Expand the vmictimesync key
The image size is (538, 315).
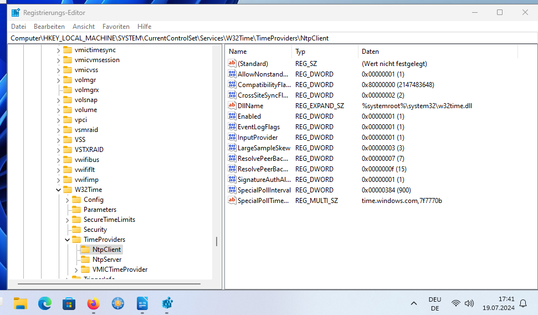(58, 50)
